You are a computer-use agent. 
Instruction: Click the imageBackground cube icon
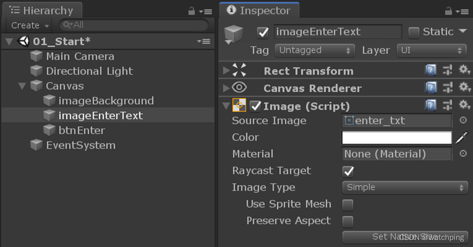tap(49, 100)
